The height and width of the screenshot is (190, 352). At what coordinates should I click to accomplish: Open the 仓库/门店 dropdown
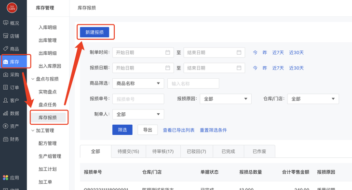[x=313, y=99]
